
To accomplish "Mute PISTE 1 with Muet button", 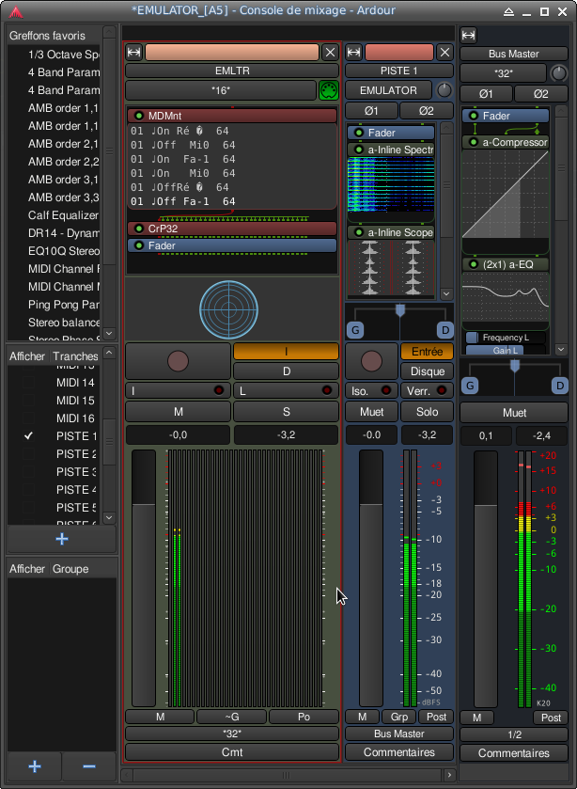I will 372,412.
